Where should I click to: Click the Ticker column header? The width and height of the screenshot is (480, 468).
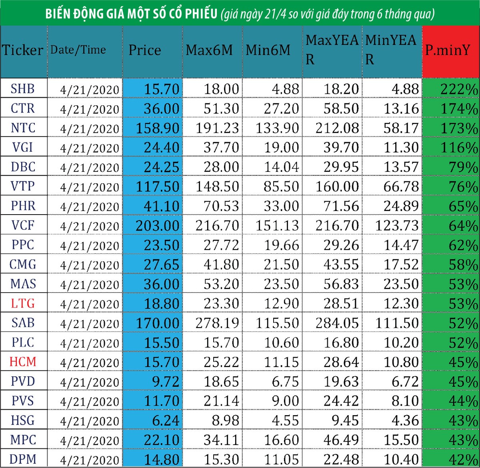coord(23,50)
